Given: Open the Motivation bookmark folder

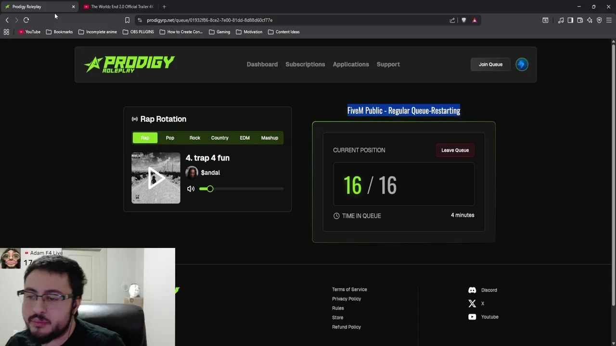Looking at the screenshot, I should coord(249,32).
